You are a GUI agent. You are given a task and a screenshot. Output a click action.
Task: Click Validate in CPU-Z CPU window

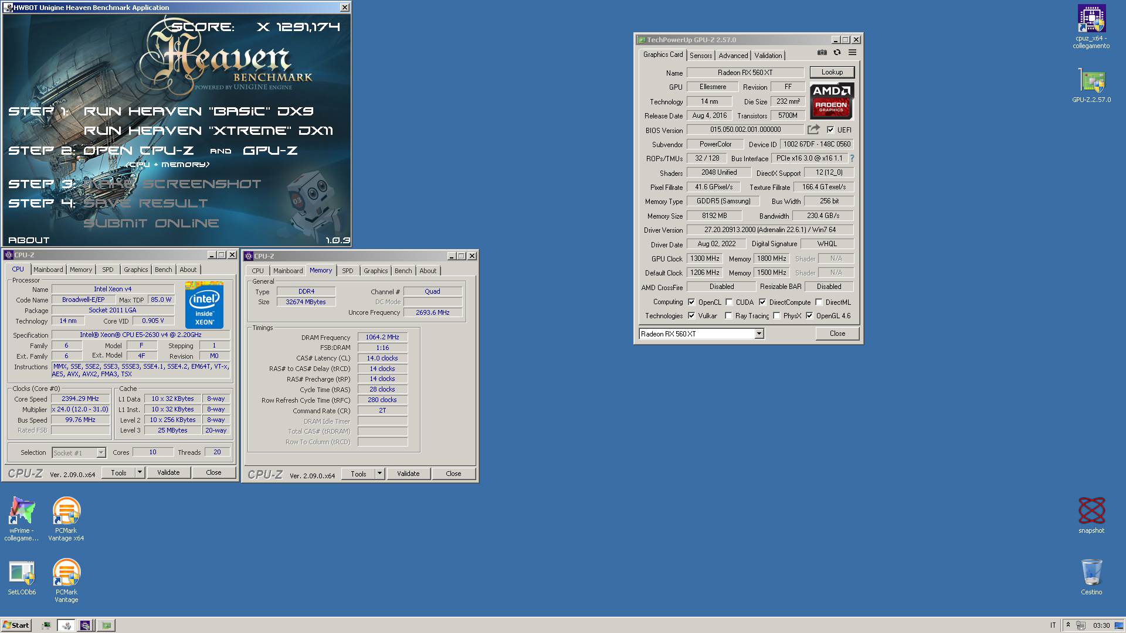168,472
